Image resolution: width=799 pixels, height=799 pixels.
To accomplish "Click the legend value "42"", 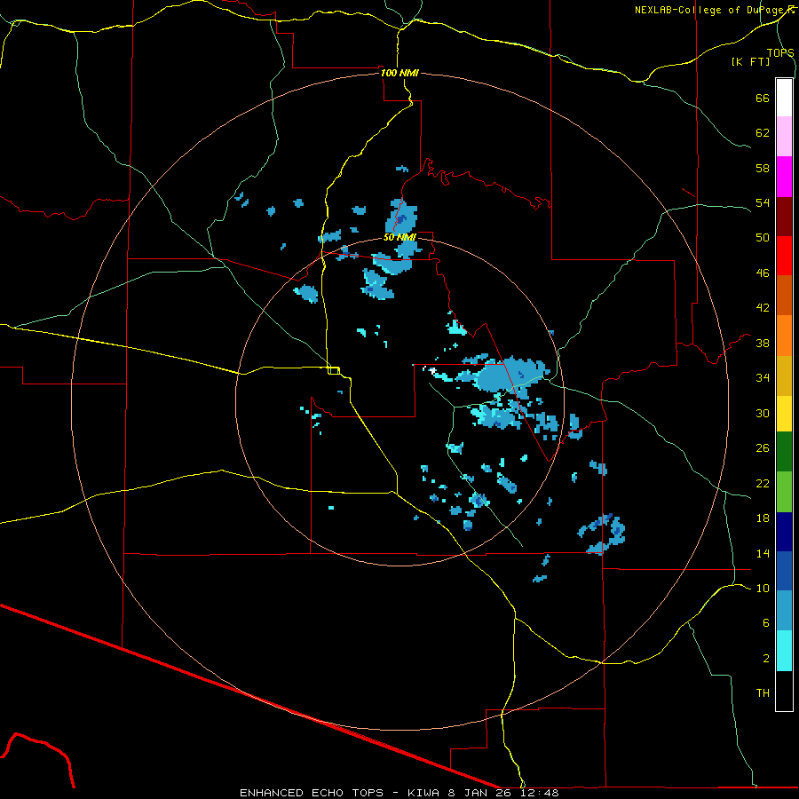I will tap(763, 308).
